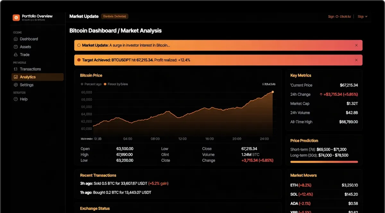The image size is (385, 213).
Task: Close the Target Achieved notification
Action: pos(356,60)
